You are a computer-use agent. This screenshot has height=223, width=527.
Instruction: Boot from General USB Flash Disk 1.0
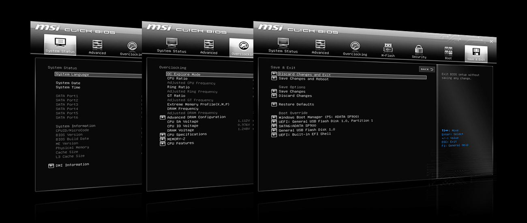pos(307,130)
